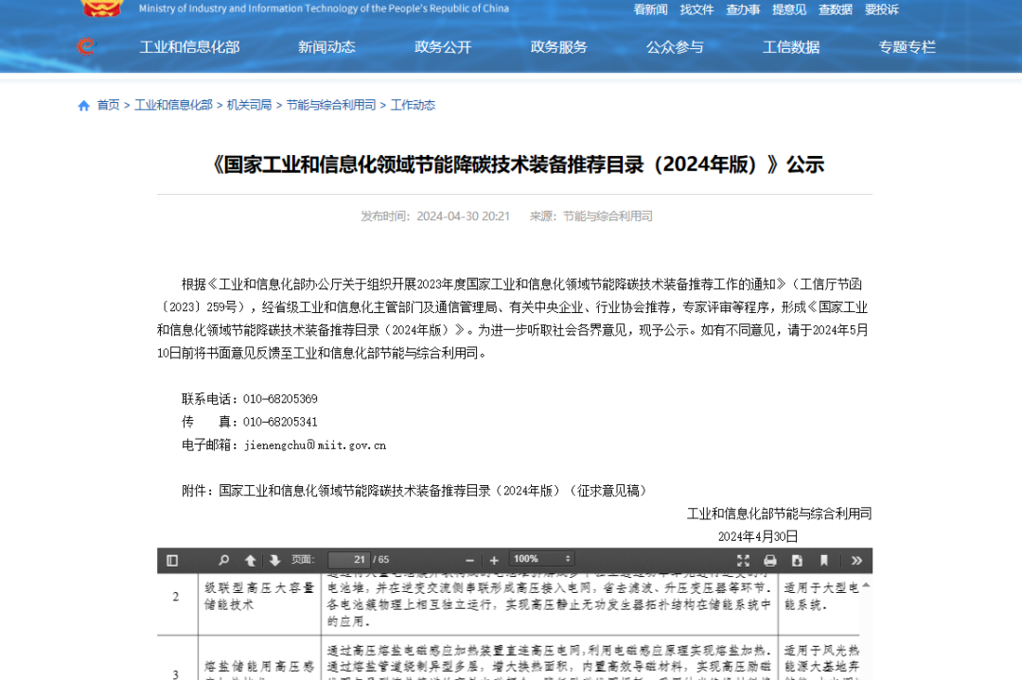The width and height of the screenshot is (1022, 680).
Task: Click the 提意见 quick link
Action: coord(789,9)
